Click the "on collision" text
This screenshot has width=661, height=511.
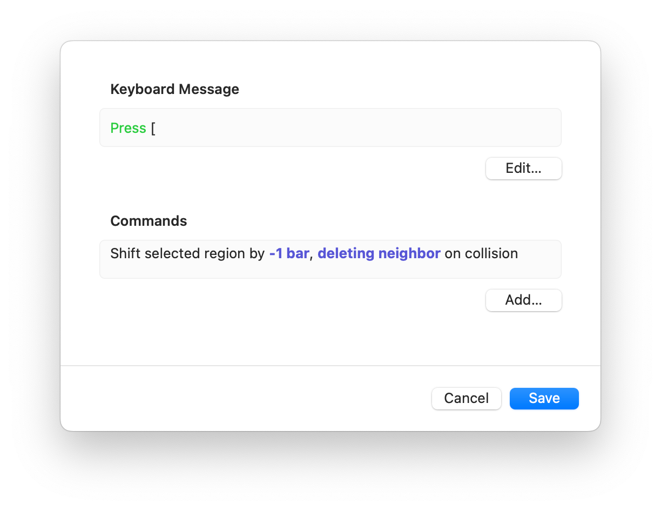coord(481,253)
